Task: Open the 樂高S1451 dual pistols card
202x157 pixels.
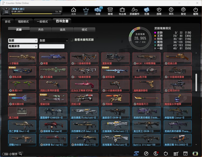Action: [22, 86]
